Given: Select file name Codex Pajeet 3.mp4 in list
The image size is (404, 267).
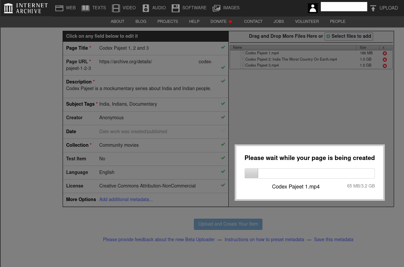Looking at the screenshot, I should (262, 66).
